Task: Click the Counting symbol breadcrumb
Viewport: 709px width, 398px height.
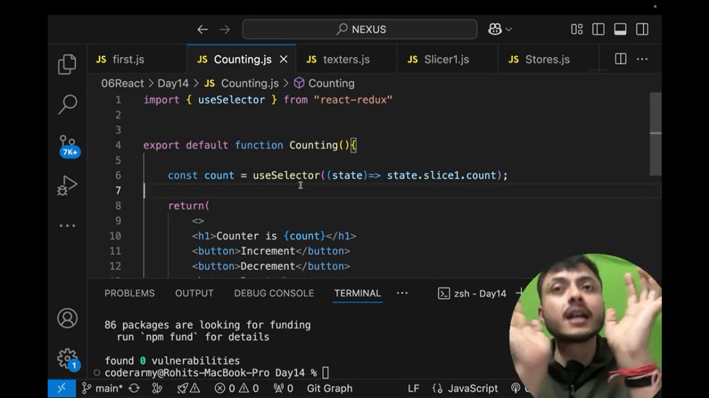Action: pos(324,83)
